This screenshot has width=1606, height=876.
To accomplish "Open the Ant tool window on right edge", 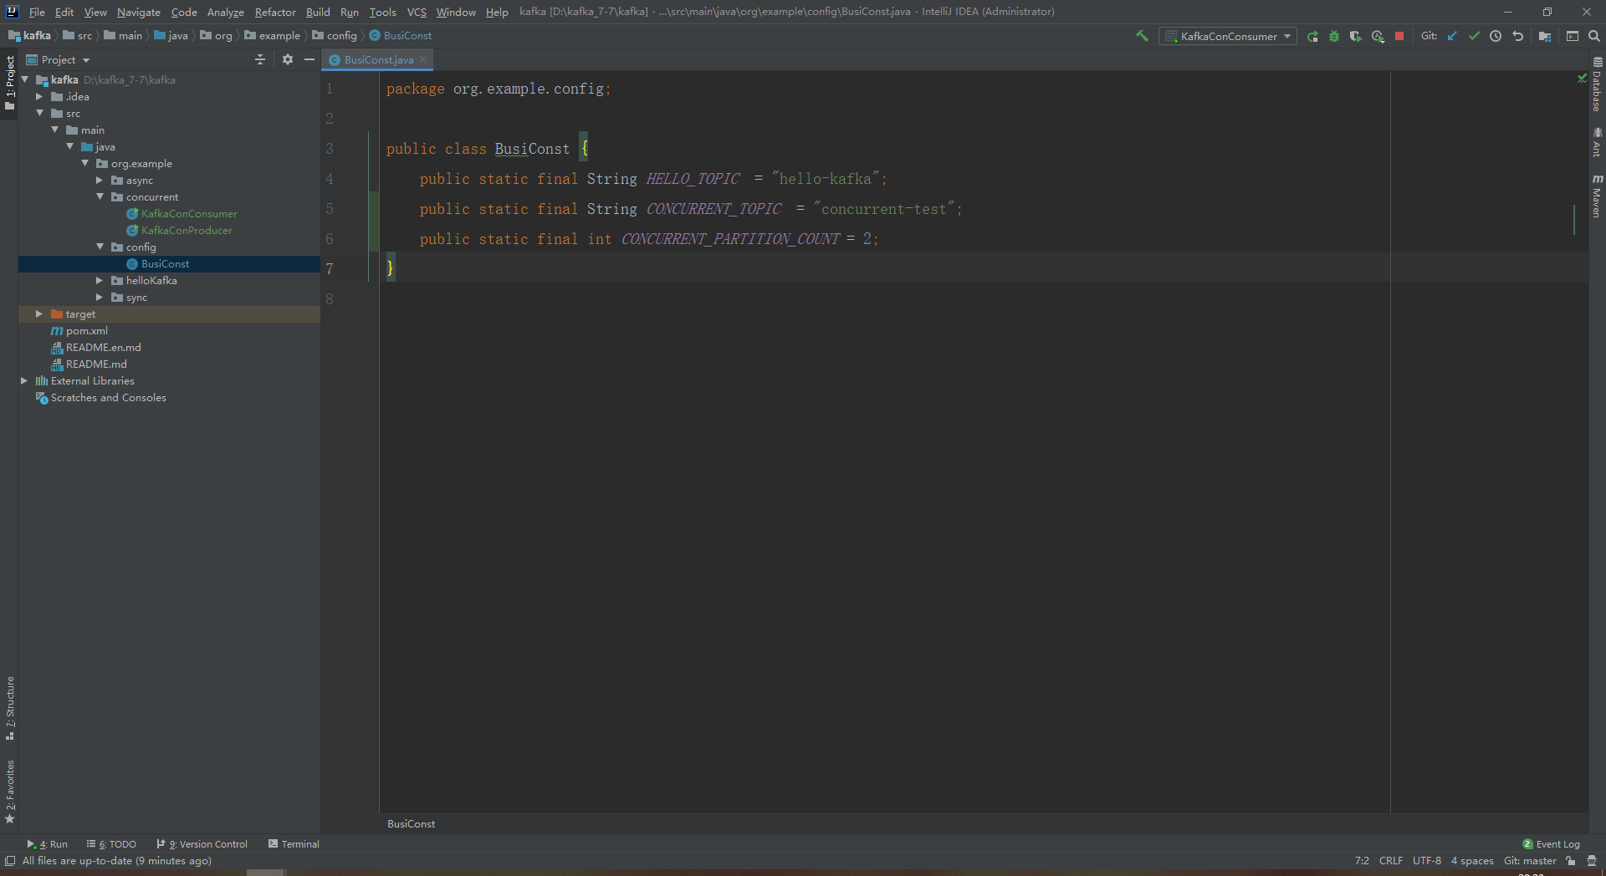I will tap(1597, 142).
